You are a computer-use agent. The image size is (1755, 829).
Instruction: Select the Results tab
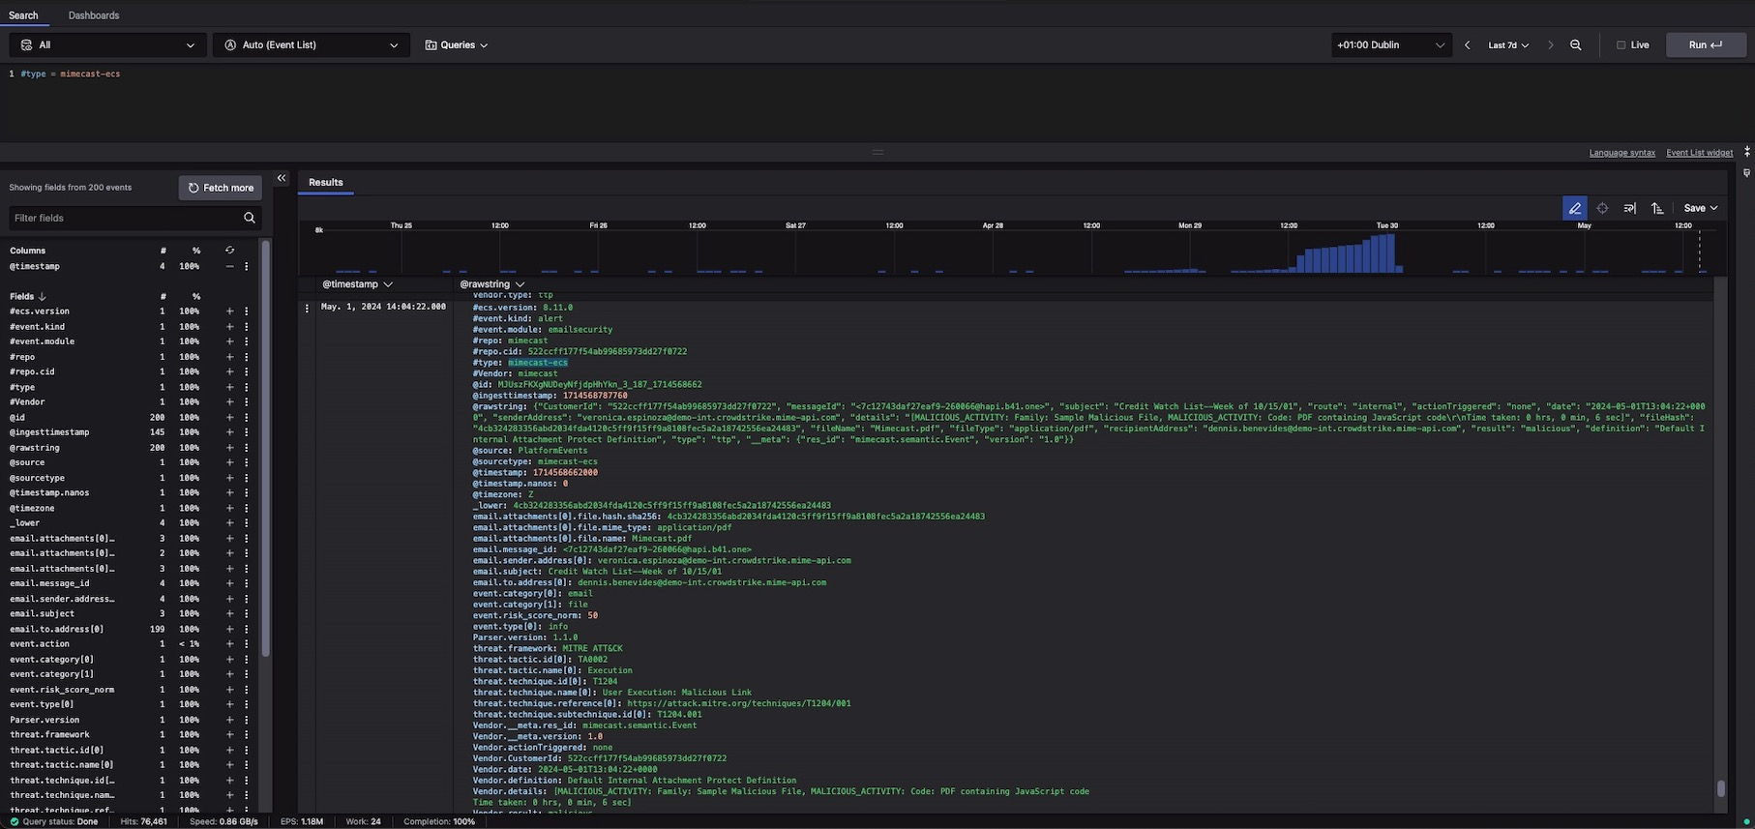[x=325, y=182]
